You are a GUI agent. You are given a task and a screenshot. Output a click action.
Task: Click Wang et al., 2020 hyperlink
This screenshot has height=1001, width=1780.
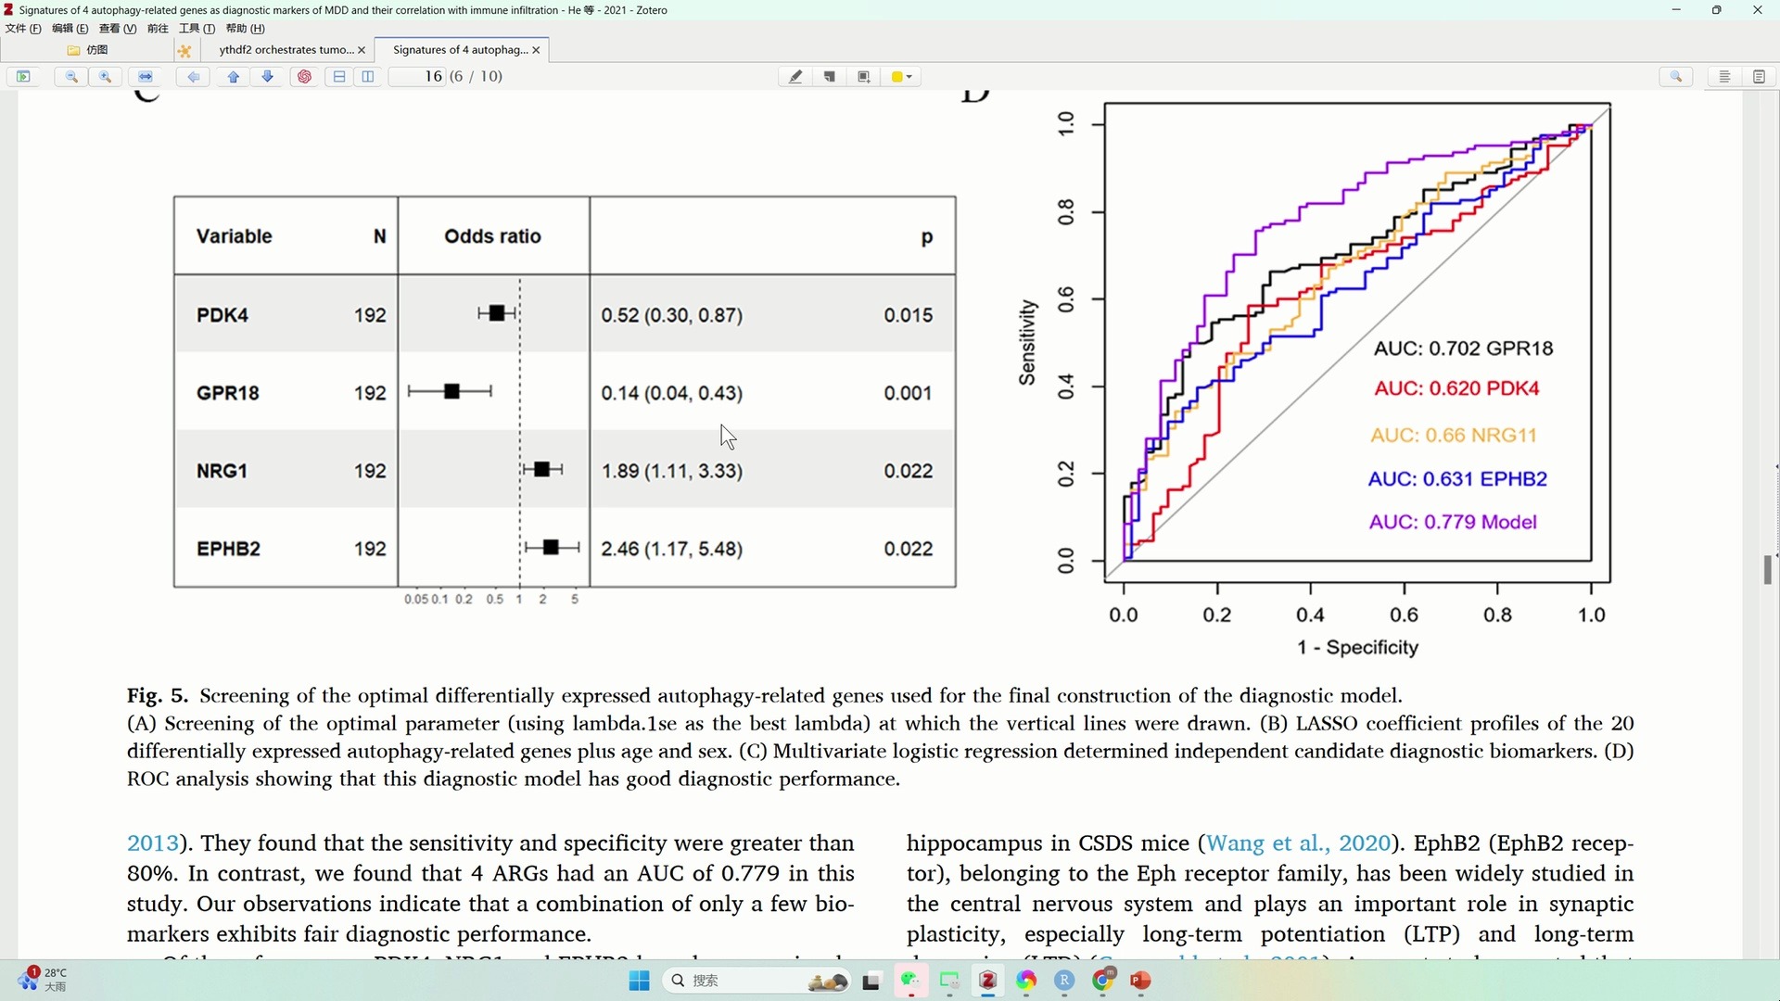tap(1298, 843)
